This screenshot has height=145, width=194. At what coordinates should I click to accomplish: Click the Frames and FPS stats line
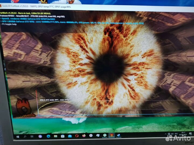[32, 16]
